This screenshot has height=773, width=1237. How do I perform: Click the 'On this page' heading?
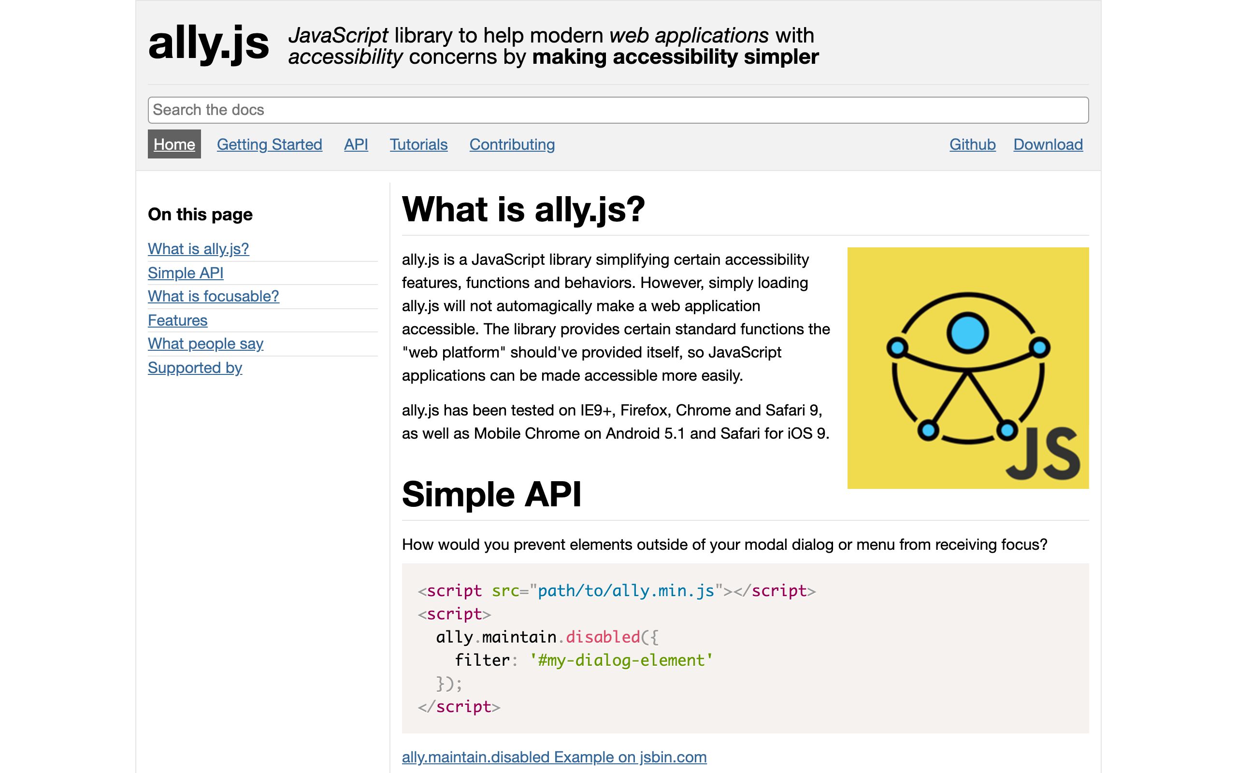[200, 214]
